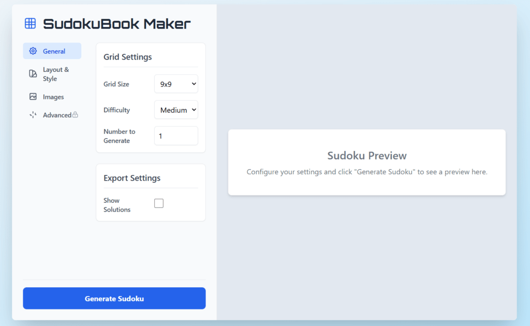Click the Grid Size label
The image size is (530, 326).
click(116, 84)
